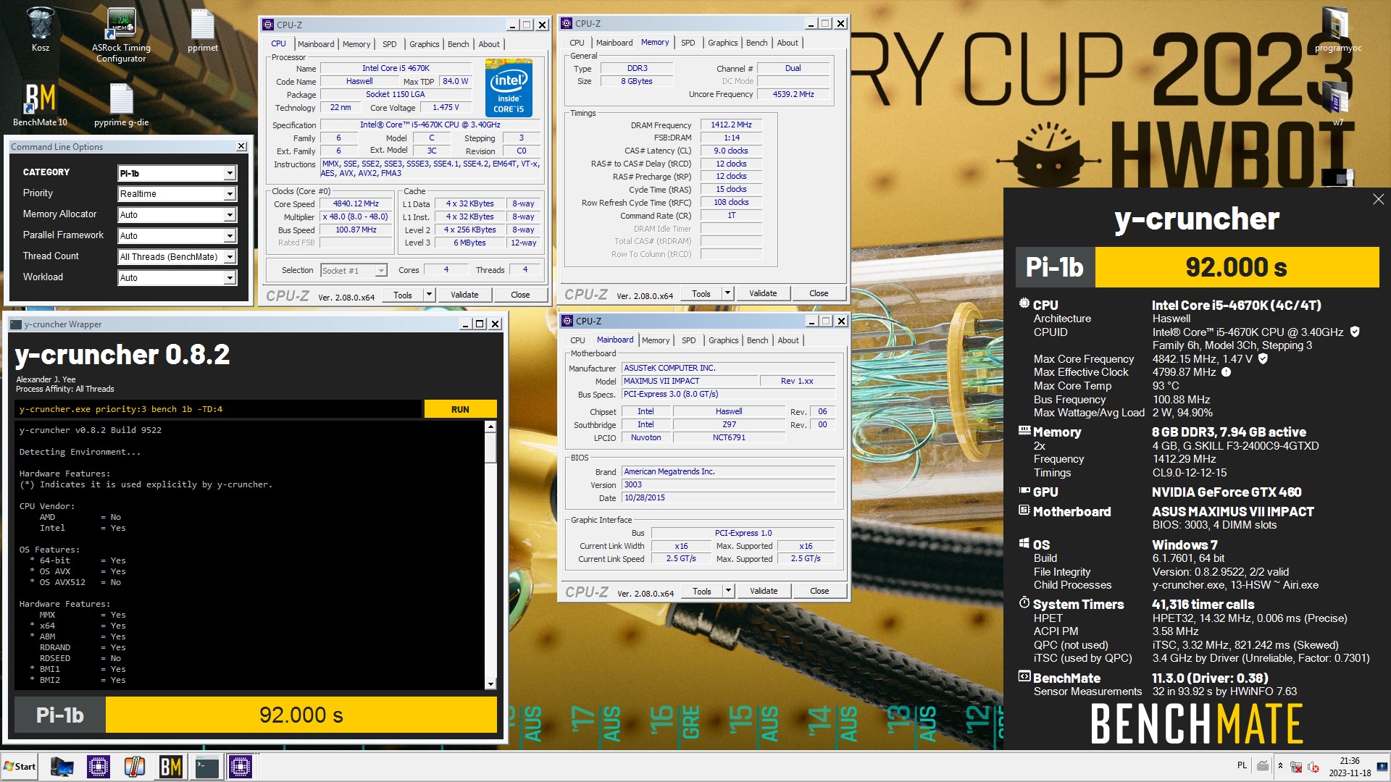Click the RUN button in y-cruncher Wrapper
Screen dimensions: 1391x782
click(x=460, y=409)
